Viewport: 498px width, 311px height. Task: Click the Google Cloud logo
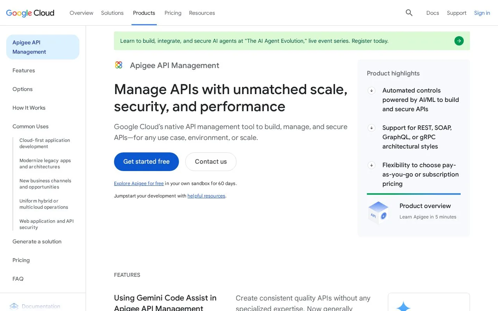(30, 13)
